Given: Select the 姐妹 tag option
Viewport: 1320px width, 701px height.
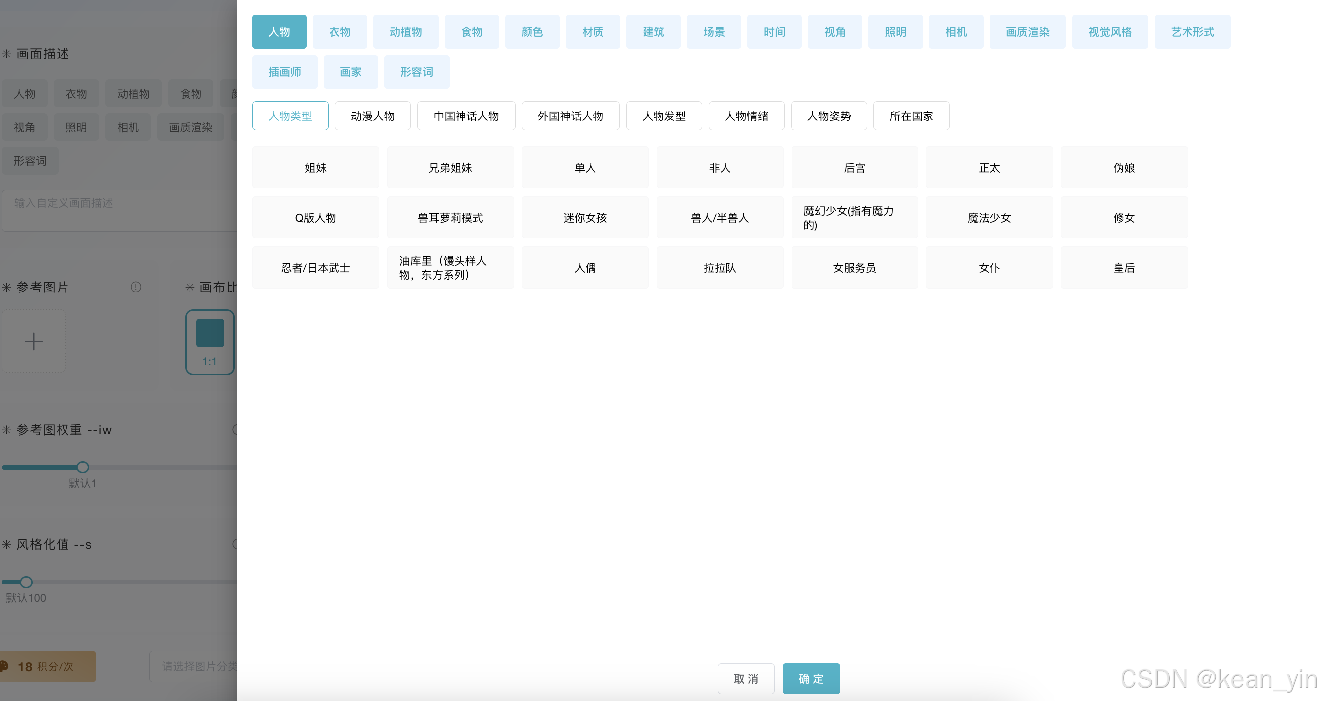Looking at the screenshot, I should click(315, 168).
